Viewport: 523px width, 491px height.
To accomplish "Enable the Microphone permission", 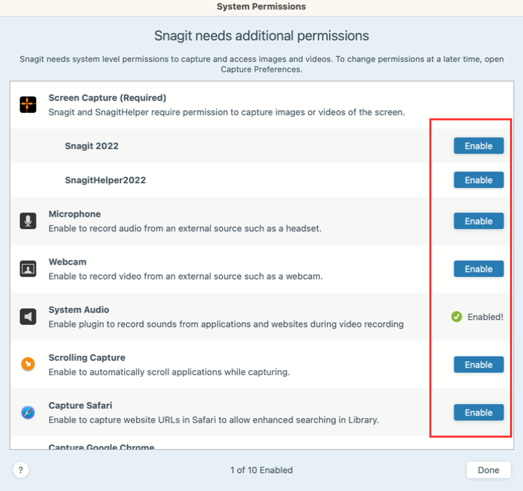I will [479, 221].
